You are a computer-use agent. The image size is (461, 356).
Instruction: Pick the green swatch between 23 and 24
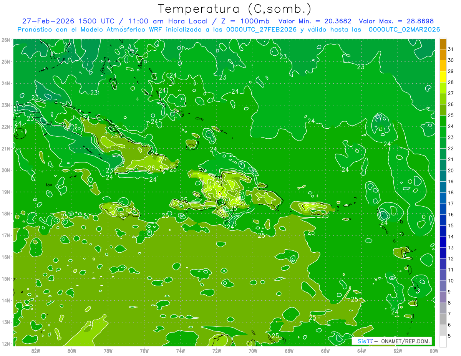point(443,132)
